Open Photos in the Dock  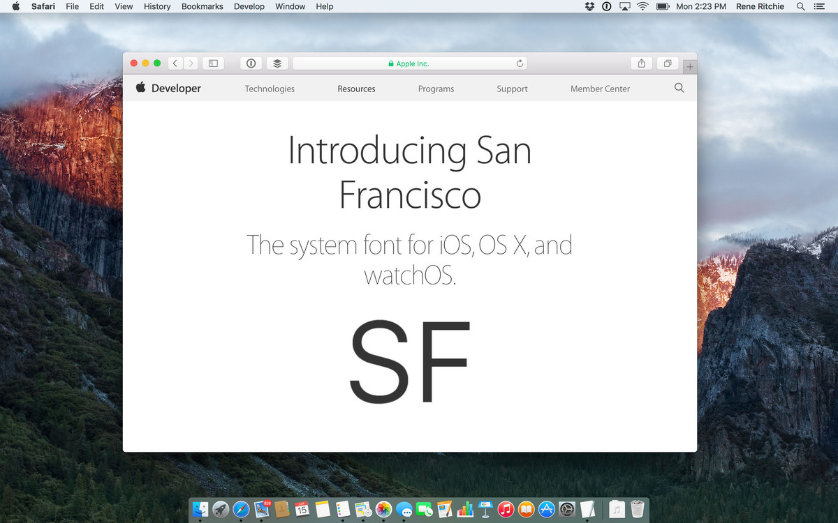383,510
